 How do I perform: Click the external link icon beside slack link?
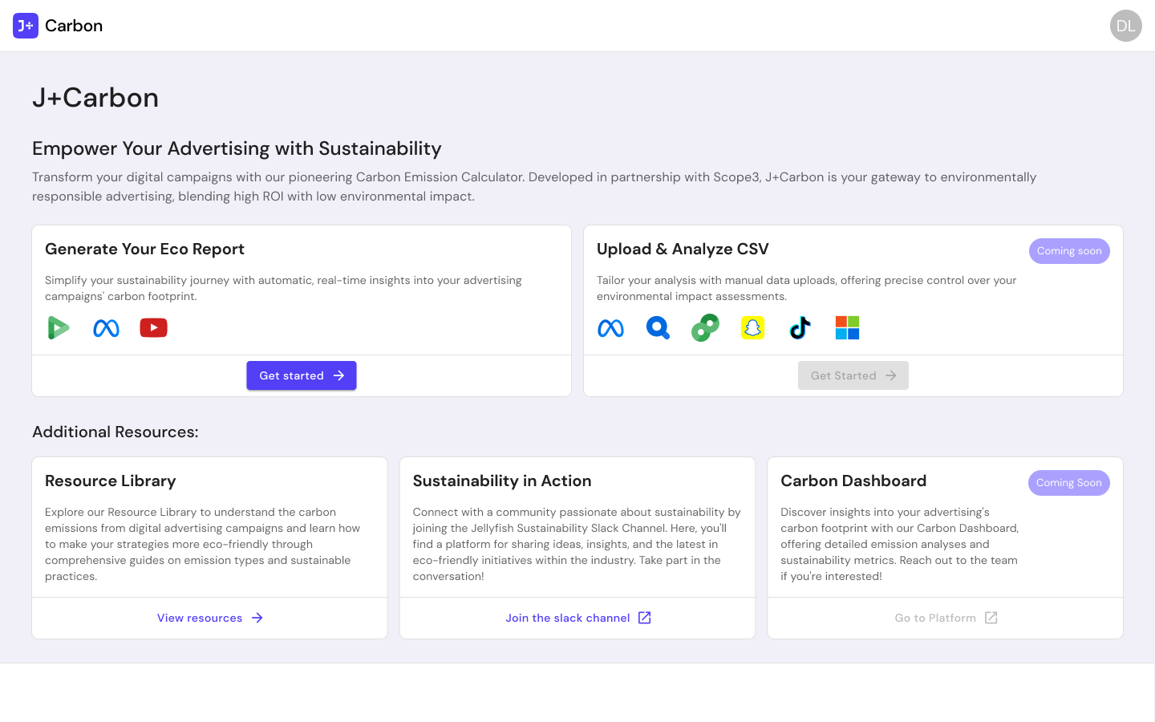(645, 618)
